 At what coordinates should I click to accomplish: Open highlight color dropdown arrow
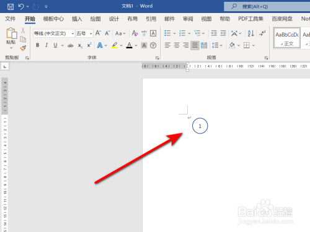[122, 45]
